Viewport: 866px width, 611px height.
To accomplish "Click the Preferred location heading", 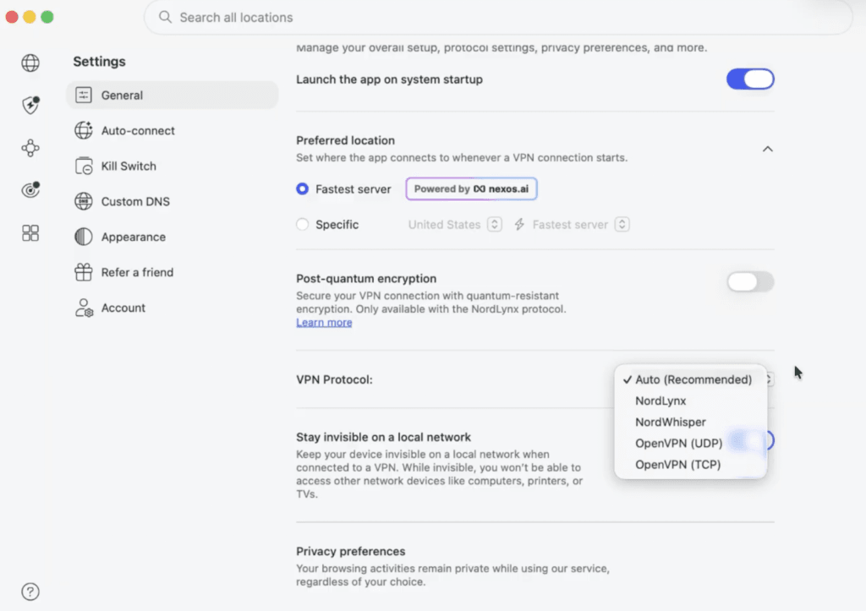I will [345, 140].
